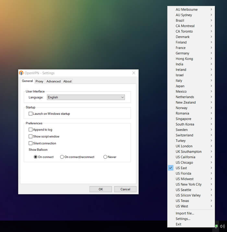Expand the UK London submenu arrow
Screen dimensions: 227x232
(211, 146)
